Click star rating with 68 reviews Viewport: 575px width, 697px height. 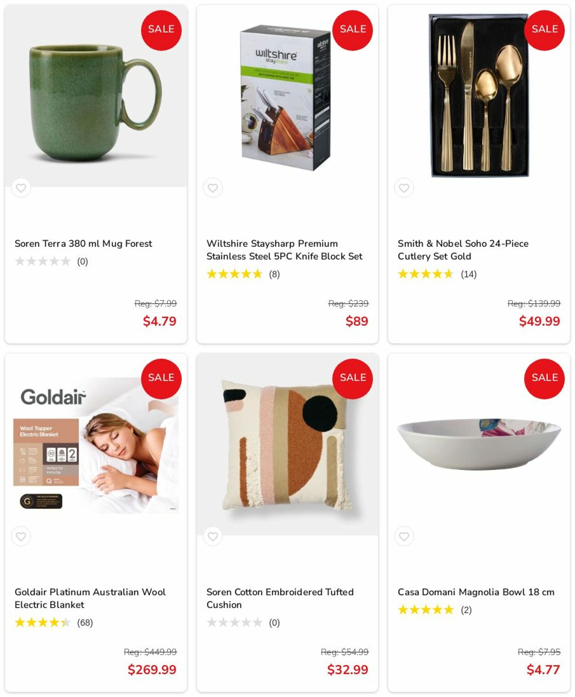pyautogui.click(x=54, y=623)
